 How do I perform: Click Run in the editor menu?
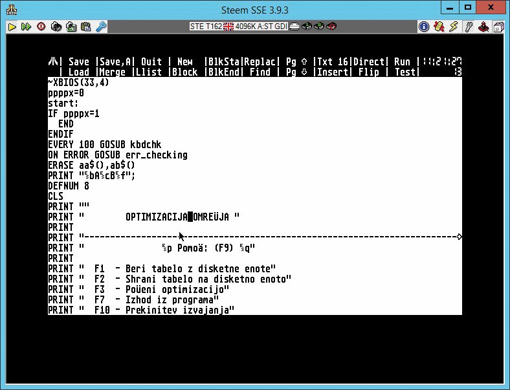(403, 61)
